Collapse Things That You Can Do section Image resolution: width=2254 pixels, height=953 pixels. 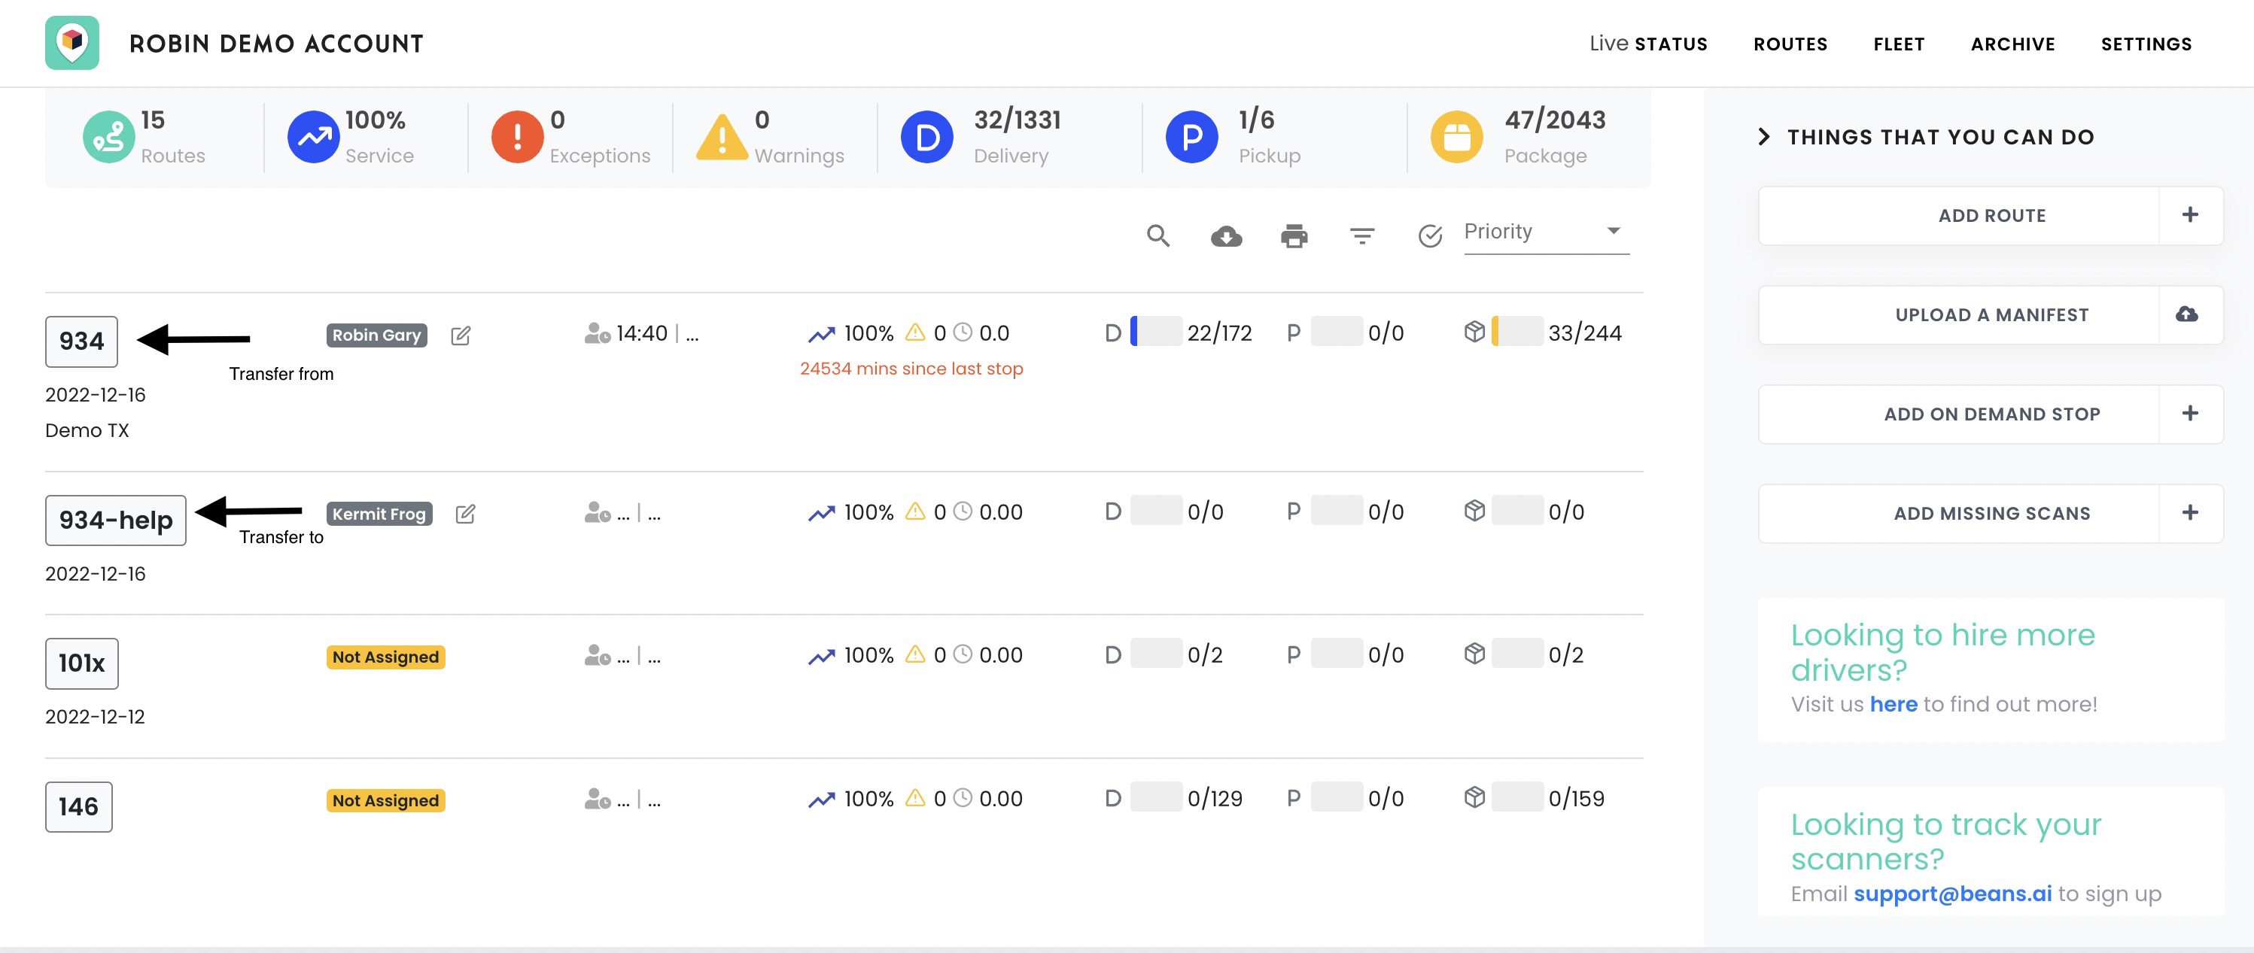pos(1764,137)
